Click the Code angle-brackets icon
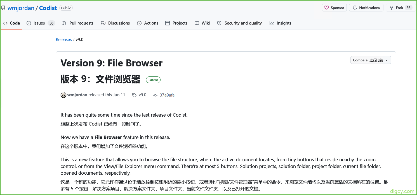Viewport: 417px width, 195px height. (x=5, y=23)
